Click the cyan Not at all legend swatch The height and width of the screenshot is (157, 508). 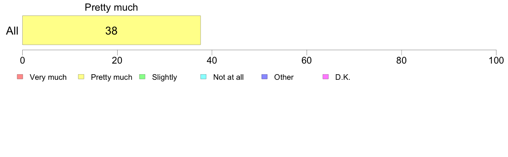pos(203,77)
